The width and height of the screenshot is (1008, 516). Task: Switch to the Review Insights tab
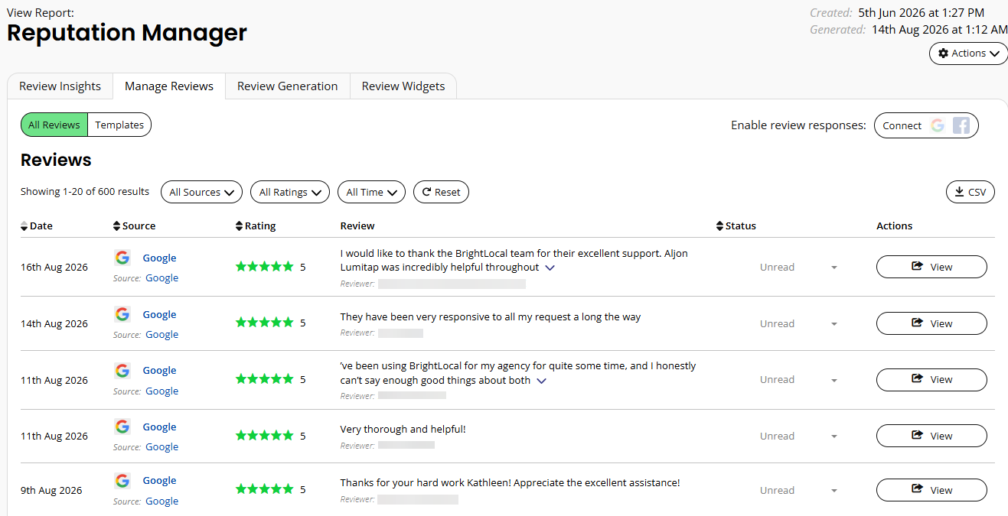click(x=60, y=86)
